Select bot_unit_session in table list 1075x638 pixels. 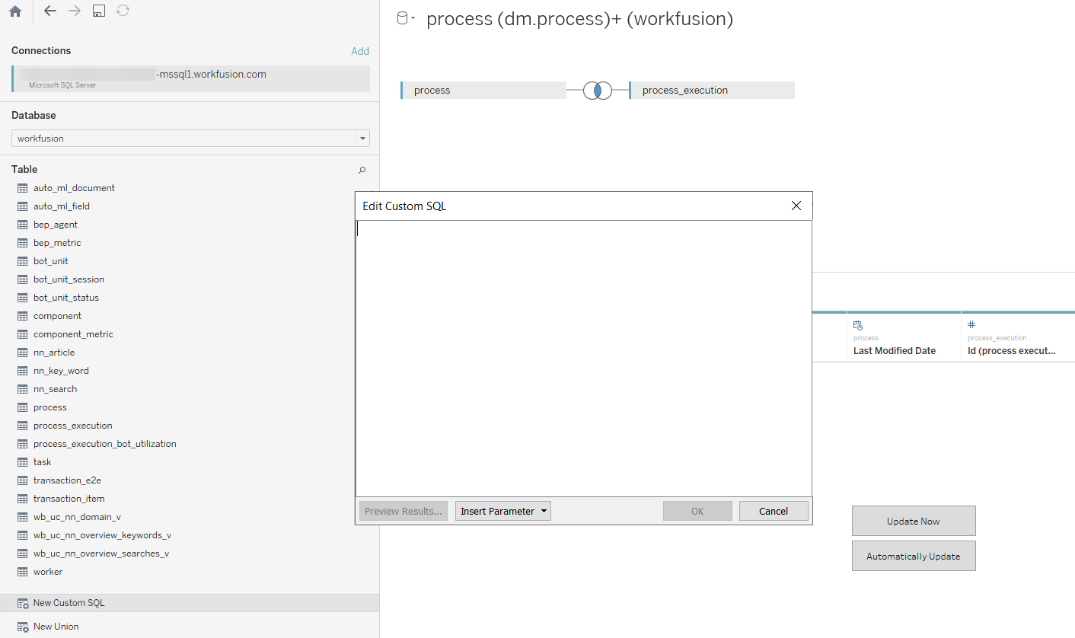(x=69, y=279)
